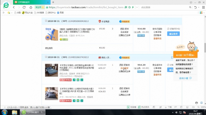Viewport: 206px width, 115px height.
Task: Open the skin changer shirt icon
Action: pyautogui.click(x=191, y=2)
